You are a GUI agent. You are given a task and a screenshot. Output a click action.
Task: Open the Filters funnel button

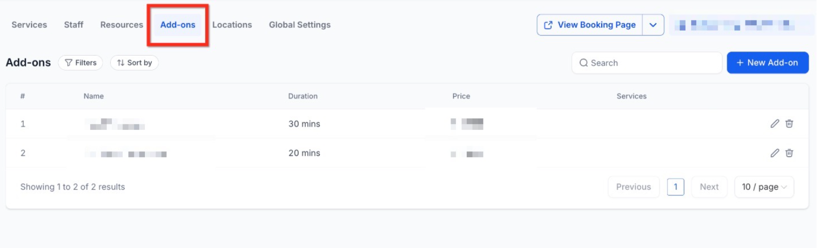pyautogui.click(x=80, y=63)
